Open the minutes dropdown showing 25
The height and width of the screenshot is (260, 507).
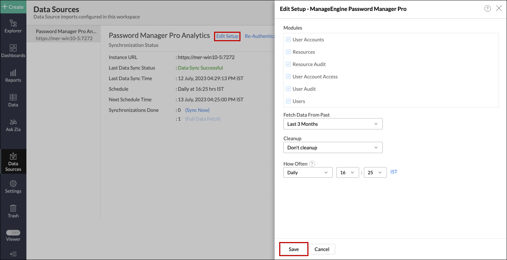375,173
